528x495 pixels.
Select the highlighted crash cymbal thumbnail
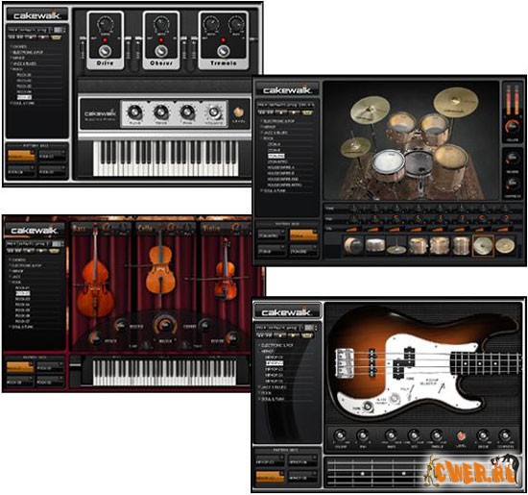point(483,245)
